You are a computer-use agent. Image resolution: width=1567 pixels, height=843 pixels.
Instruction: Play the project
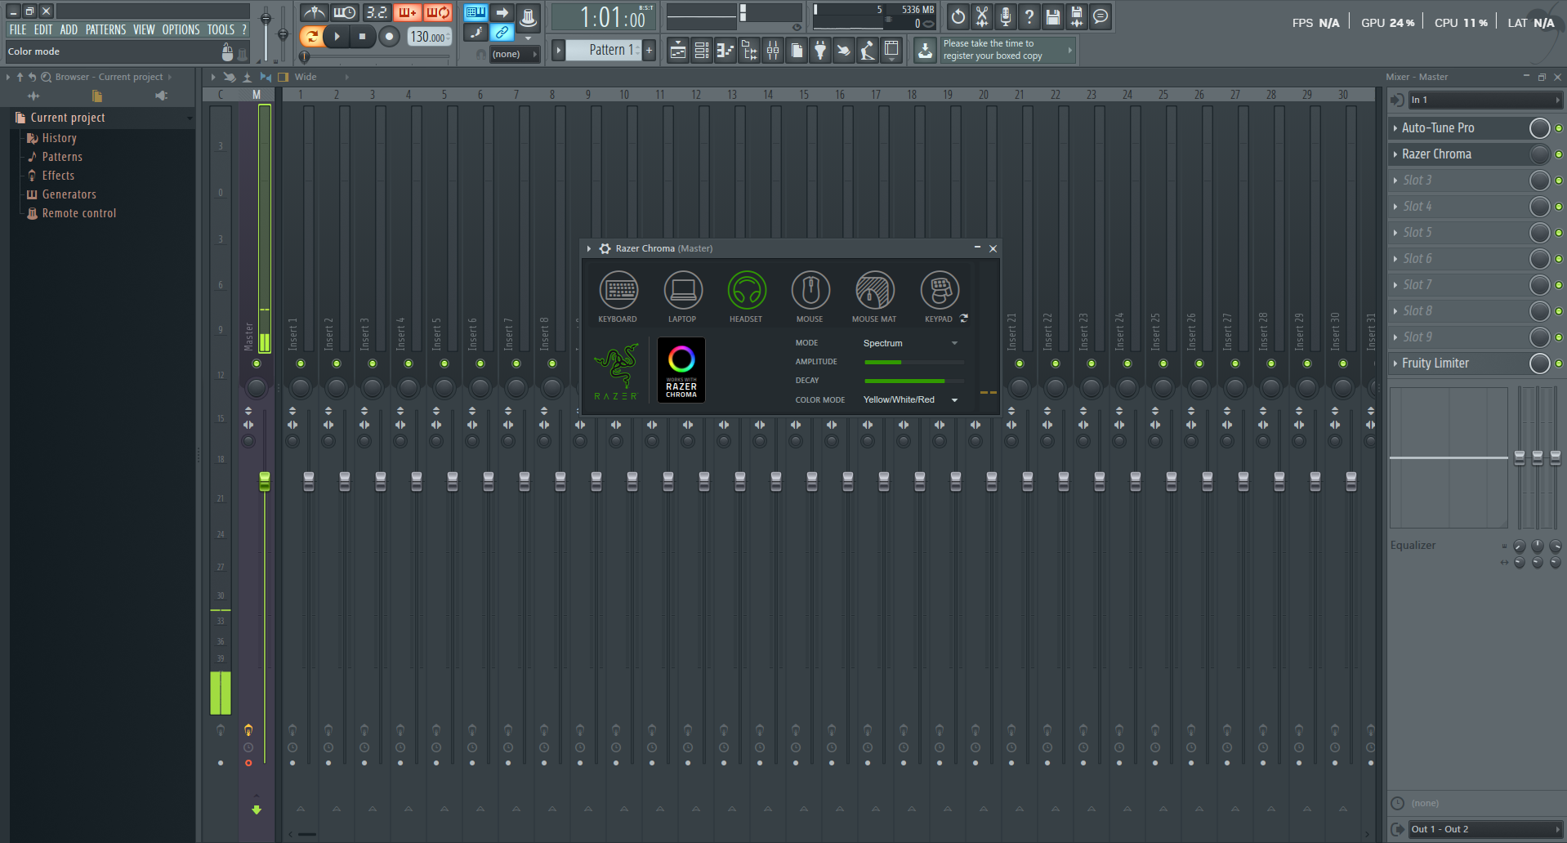coord(337,36)
